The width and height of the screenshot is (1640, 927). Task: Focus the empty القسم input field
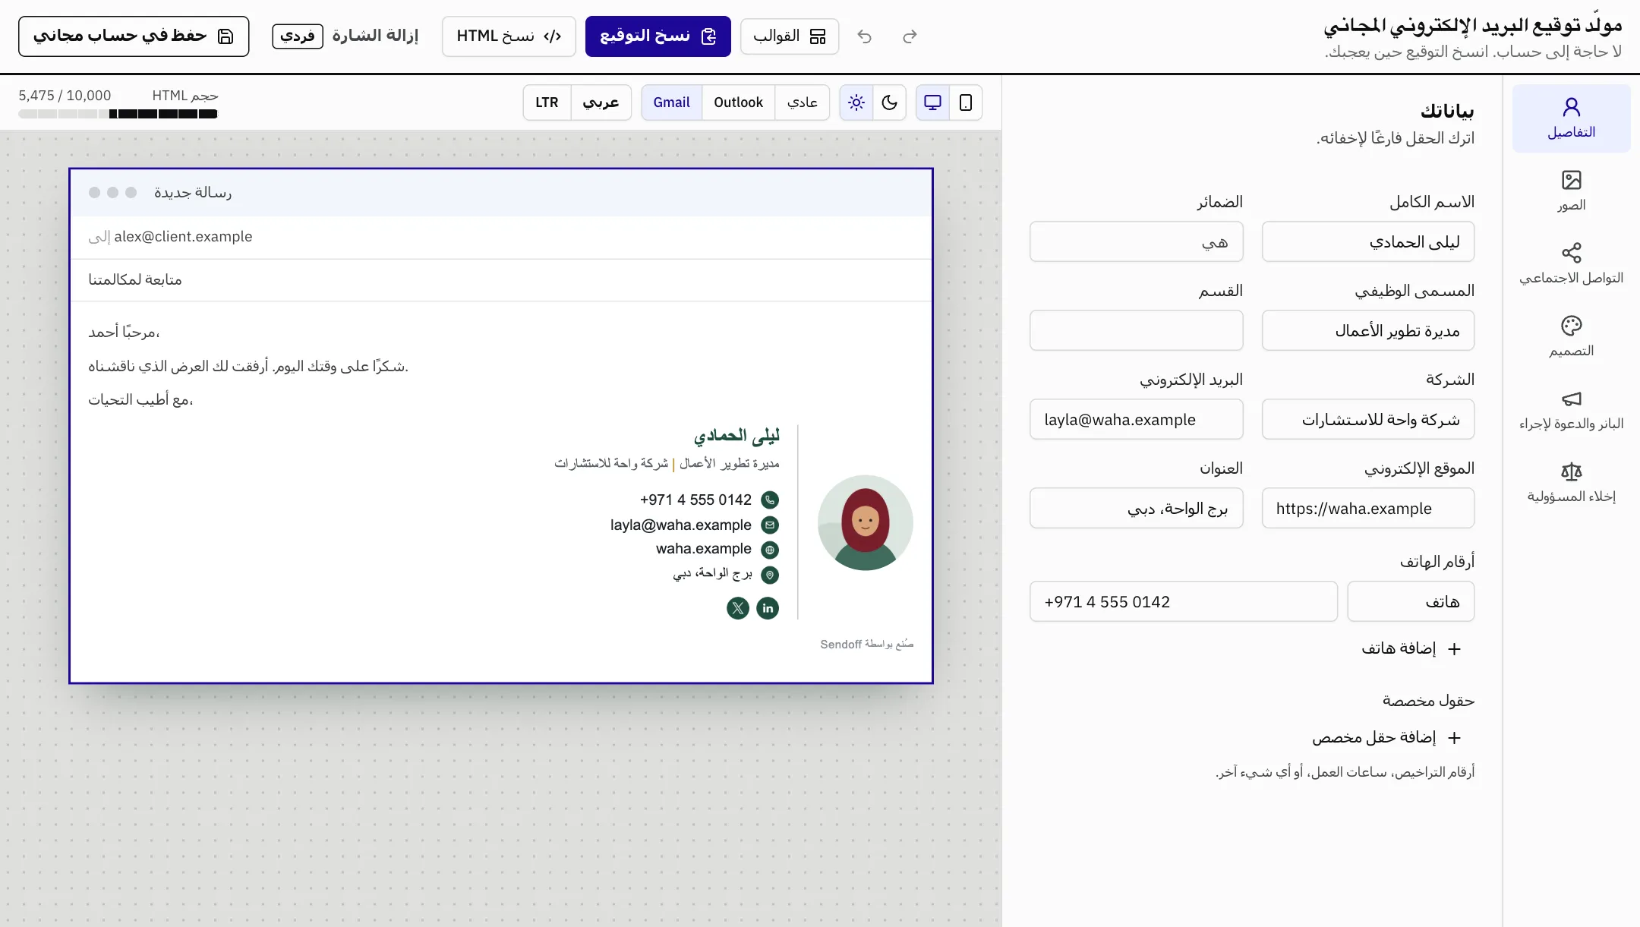coord(1136,330)
